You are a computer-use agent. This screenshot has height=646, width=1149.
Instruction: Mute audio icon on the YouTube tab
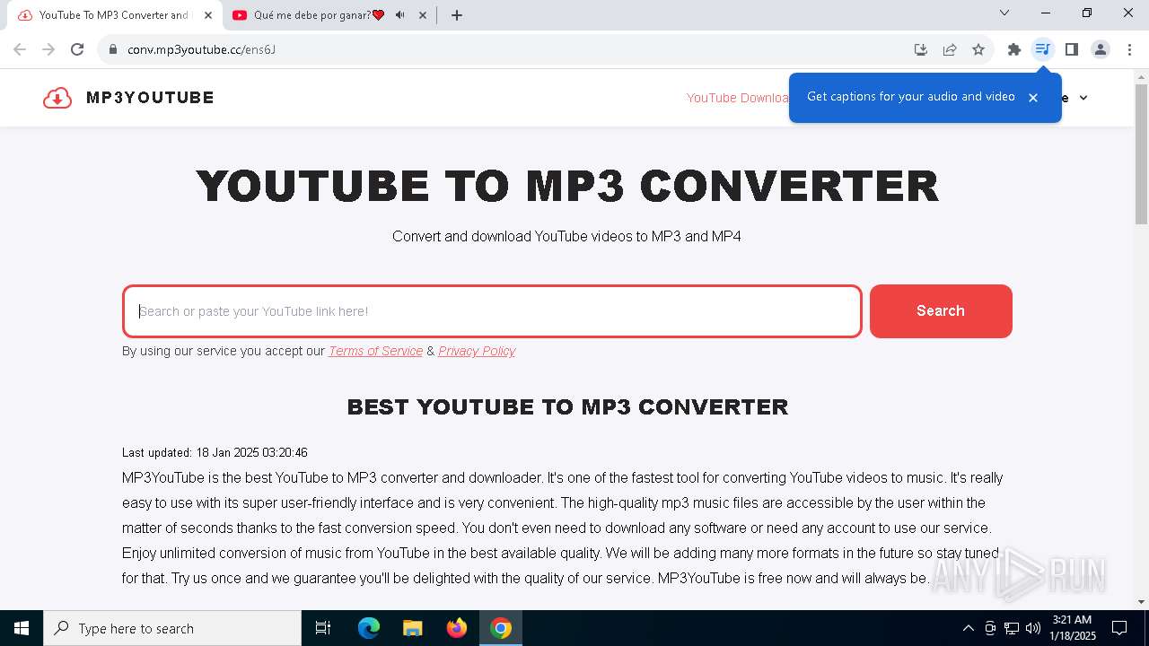point(399,15)
